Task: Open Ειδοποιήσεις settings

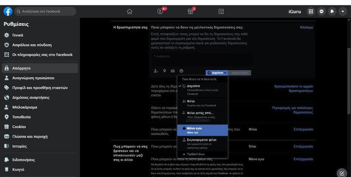Action: click(40, 160)
